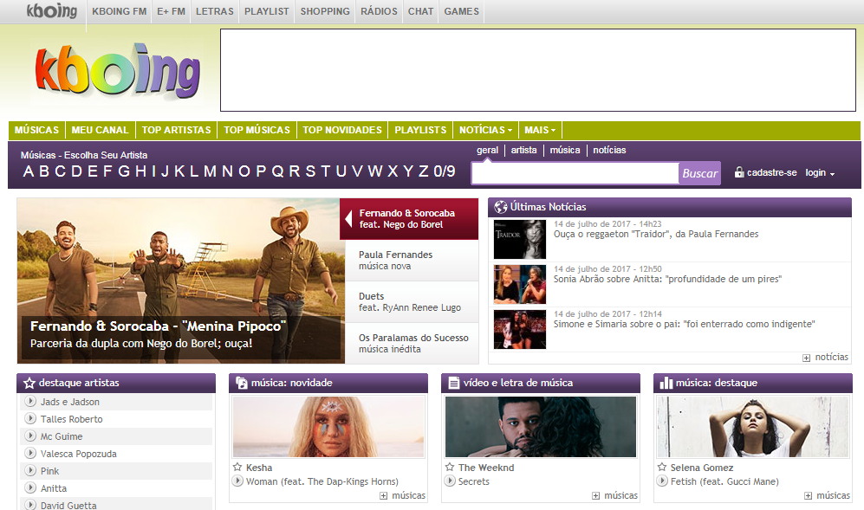The width and height of the screenshot is (864, 510).
Task: Open the Traidor news thumbnail
Action: [520, 239]
